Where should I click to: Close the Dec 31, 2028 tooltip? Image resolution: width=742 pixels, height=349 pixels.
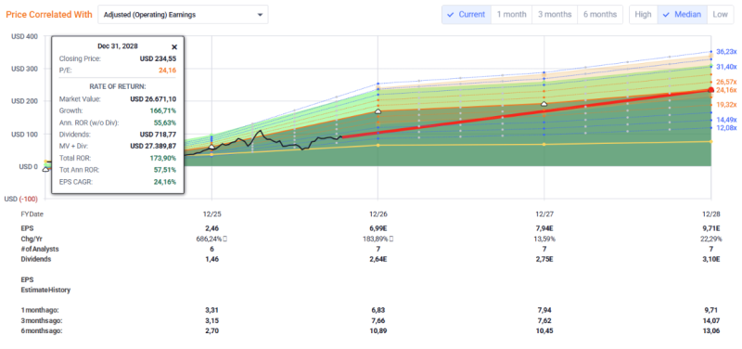(x=174, y=47)
